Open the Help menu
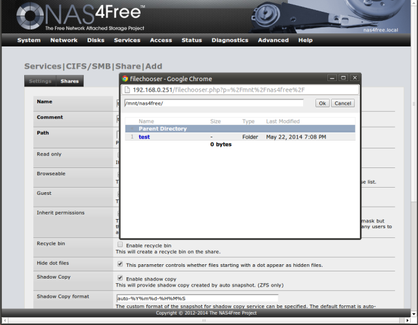This screenshot has height=325, width=418. 305,41
